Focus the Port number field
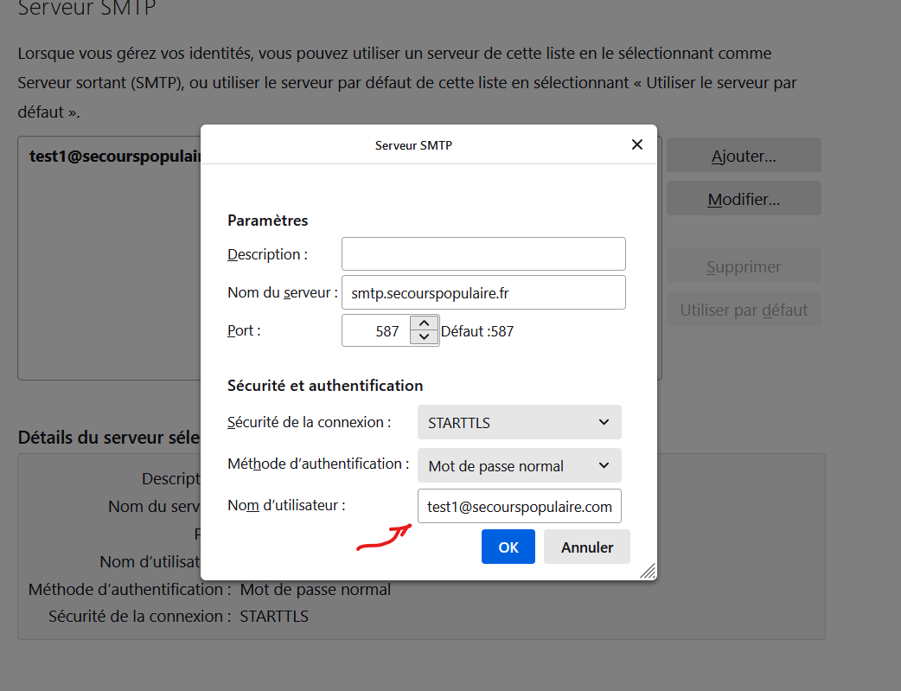 point(375,330)
